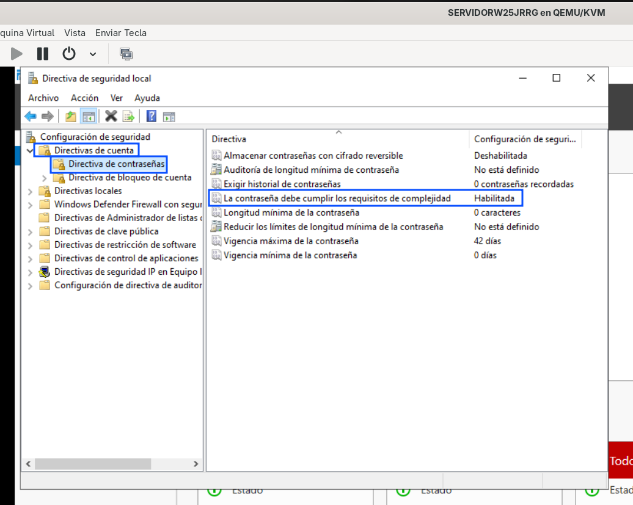Click the Habilitada value
The height and width of the screenshot is (505, 633).
[494, 198]
